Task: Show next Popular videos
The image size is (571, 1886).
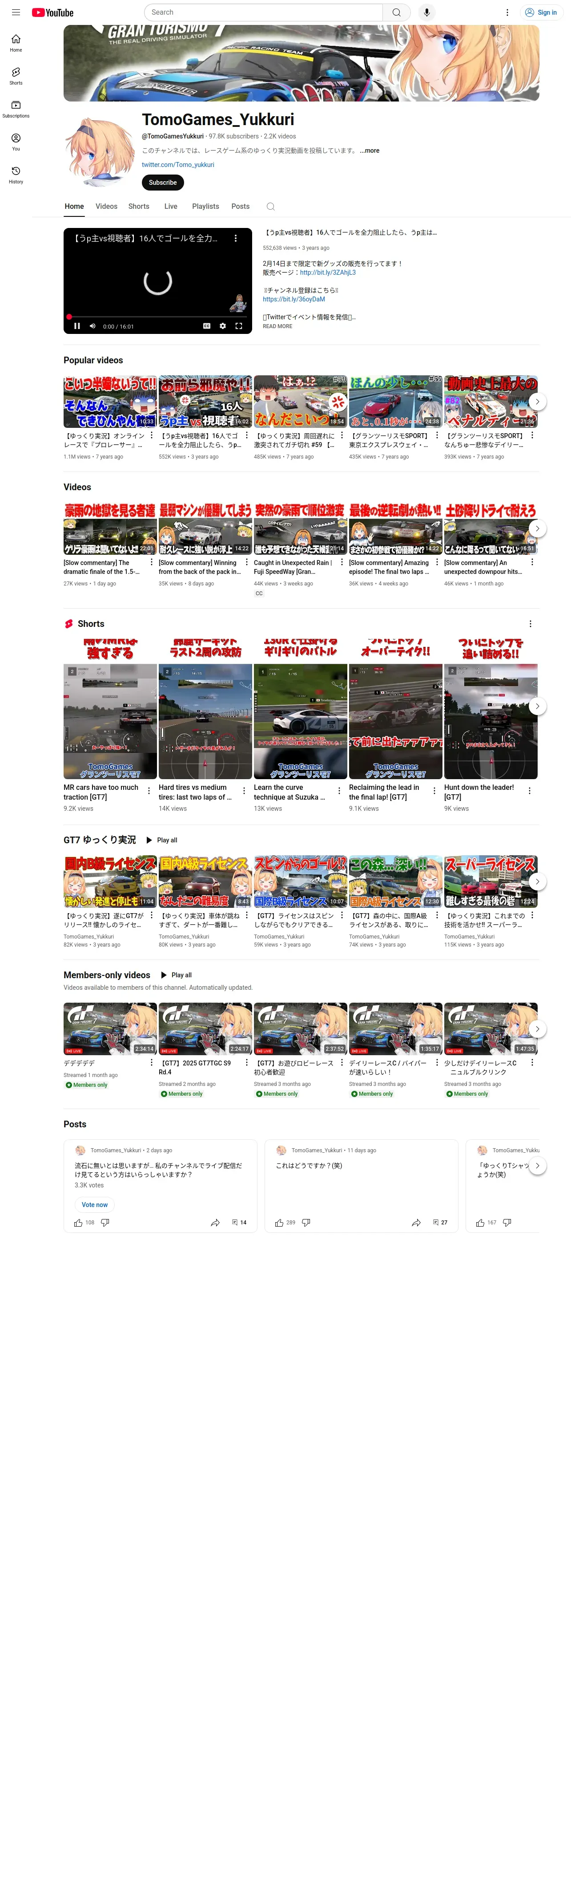Action: pyautogui.click(x=537, y=401)
